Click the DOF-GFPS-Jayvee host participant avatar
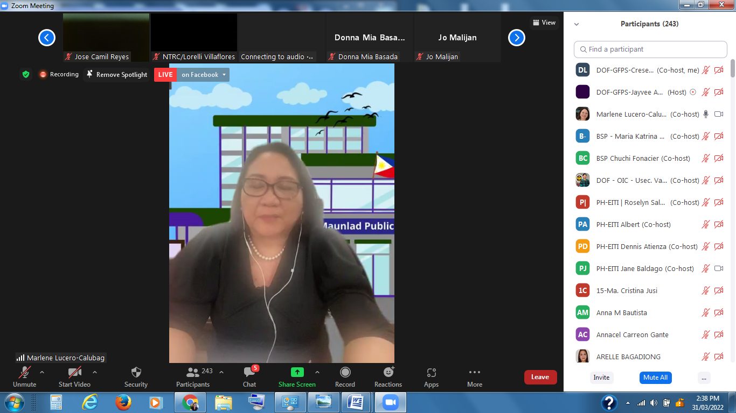Image resolution: width=736 pixels, height=413 pixels. [x=582, y=92]
